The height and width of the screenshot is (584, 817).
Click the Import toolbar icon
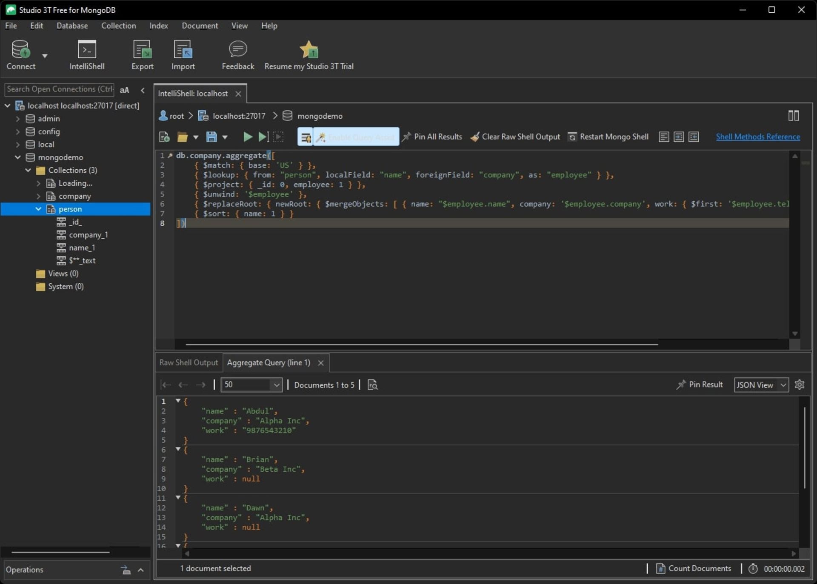[183, 55]
